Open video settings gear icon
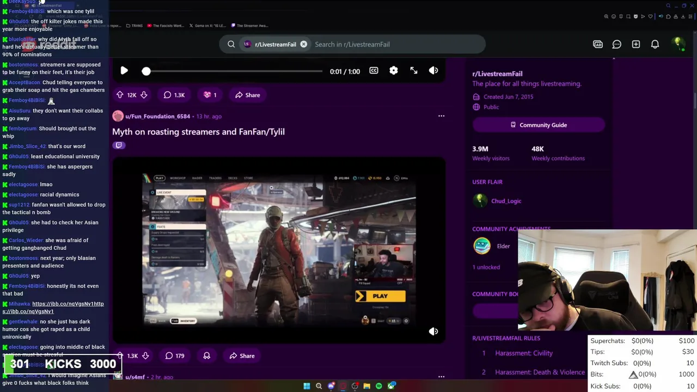Image resolution: width=697 pixels, height=392 pixels. click(x=394, y=71)
